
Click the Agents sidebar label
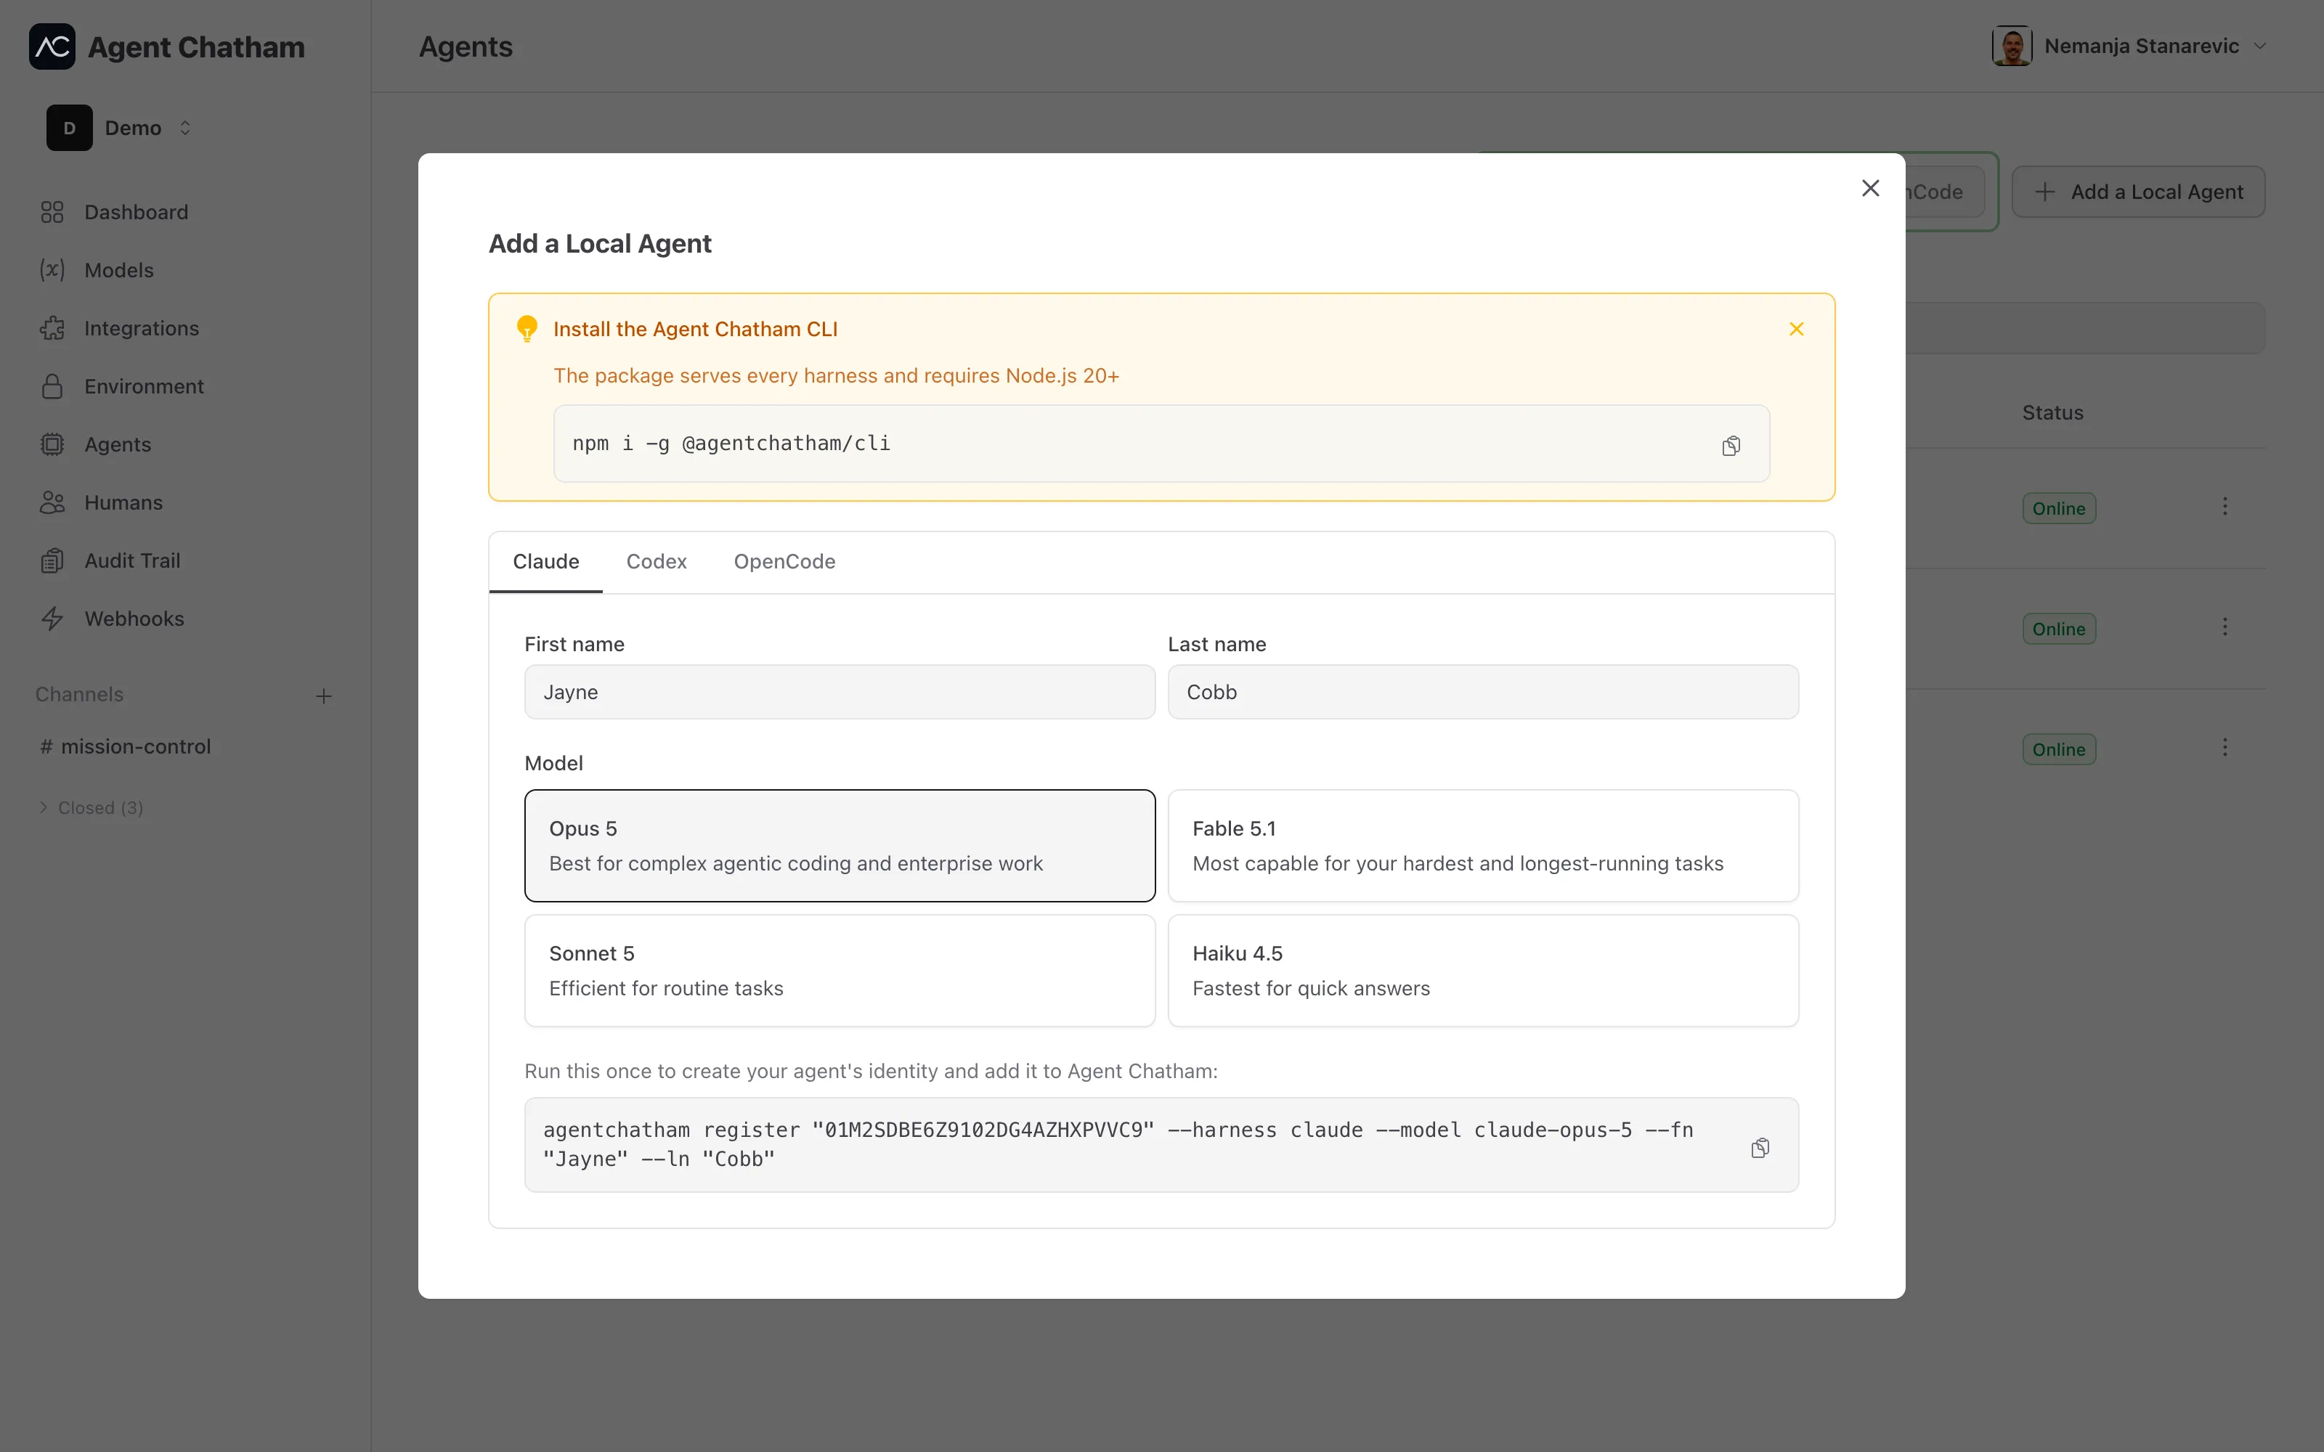[118, 444]
